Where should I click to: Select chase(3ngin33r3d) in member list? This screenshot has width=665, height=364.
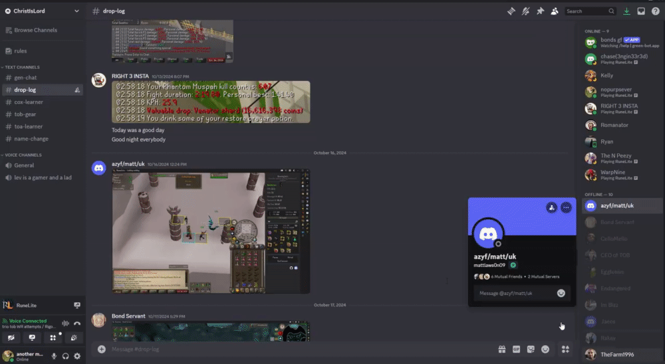(622, 59)
